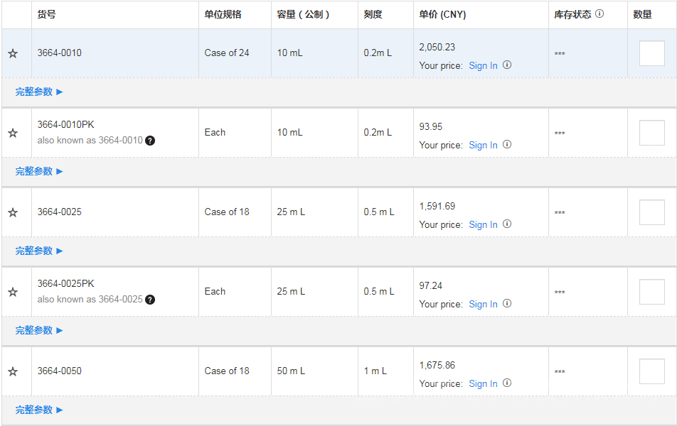Click quantity box for 3664-0025PK
Viewport: 677px width, 426px height.
pos(651,292)
